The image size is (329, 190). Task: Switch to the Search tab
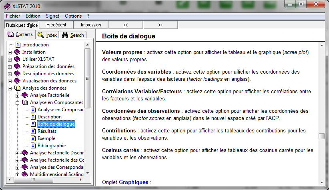click(x=73, y=35)
